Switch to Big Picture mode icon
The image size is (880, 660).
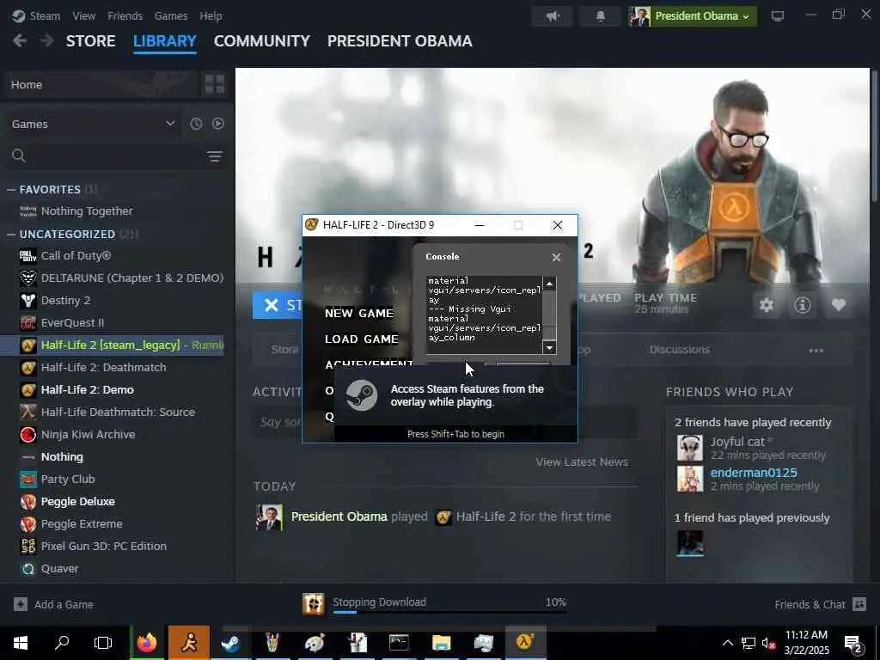[777, 16]
